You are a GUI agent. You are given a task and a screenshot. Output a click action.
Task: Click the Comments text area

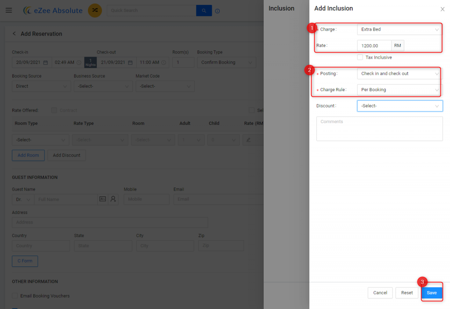(379, 129)
